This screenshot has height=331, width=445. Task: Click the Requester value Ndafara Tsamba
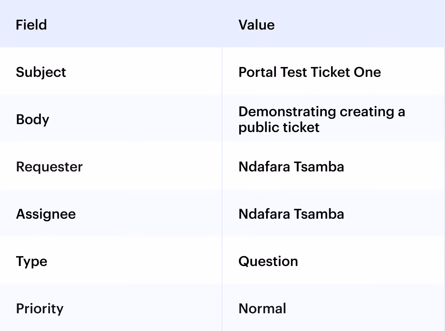(x=291, y=166)
